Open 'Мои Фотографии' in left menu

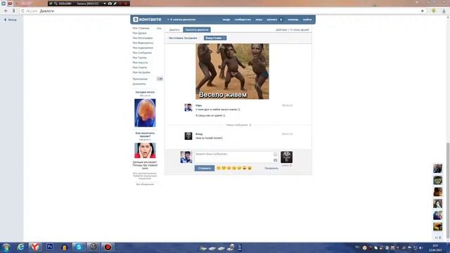pos(143,38)
